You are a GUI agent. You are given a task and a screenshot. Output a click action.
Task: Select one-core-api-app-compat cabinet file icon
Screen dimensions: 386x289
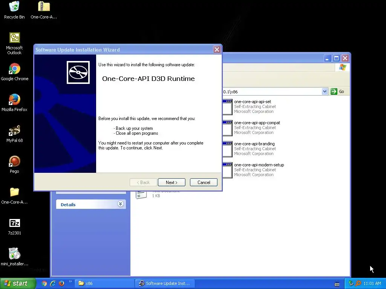tap(227, 128)
